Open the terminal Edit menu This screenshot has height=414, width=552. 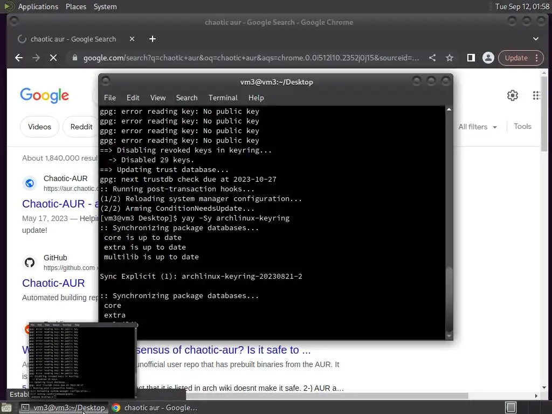(x=133, y=98)
